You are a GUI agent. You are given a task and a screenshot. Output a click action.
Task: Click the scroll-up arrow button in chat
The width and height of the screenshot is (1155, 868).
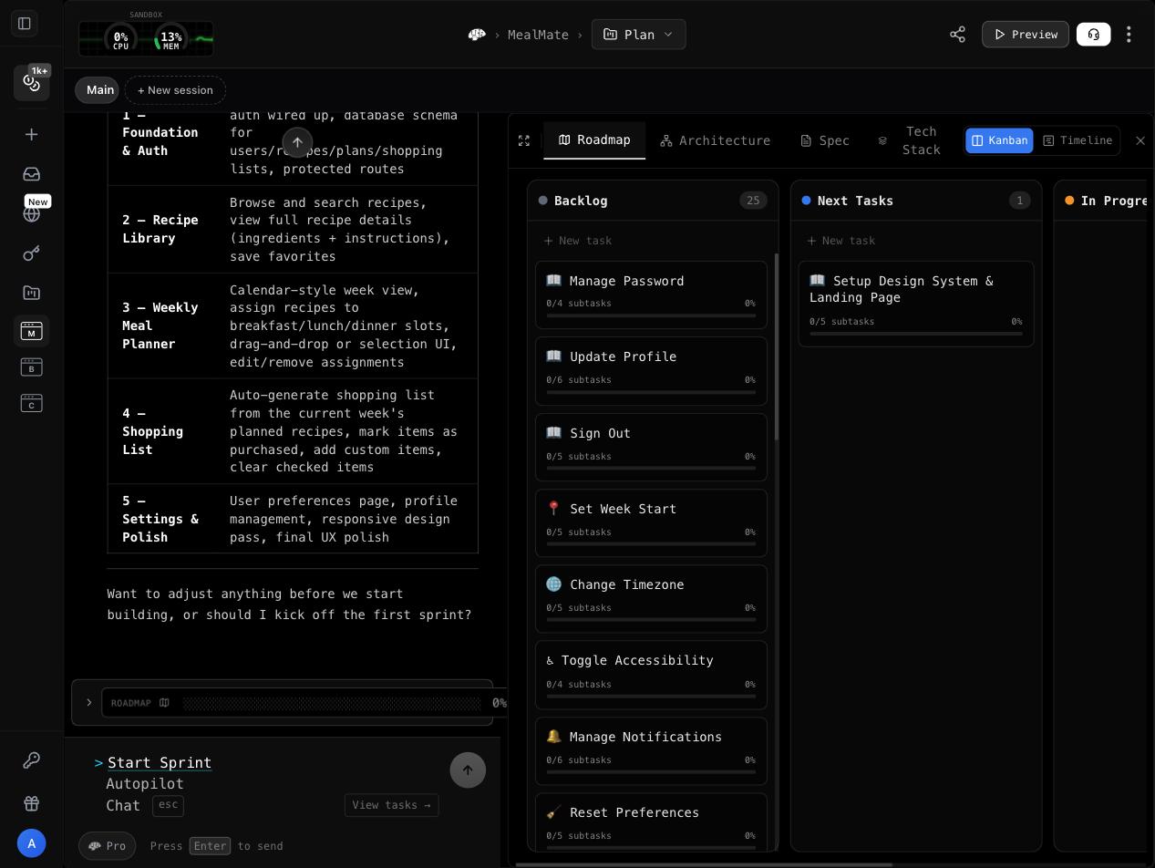[x=297, y=142]
